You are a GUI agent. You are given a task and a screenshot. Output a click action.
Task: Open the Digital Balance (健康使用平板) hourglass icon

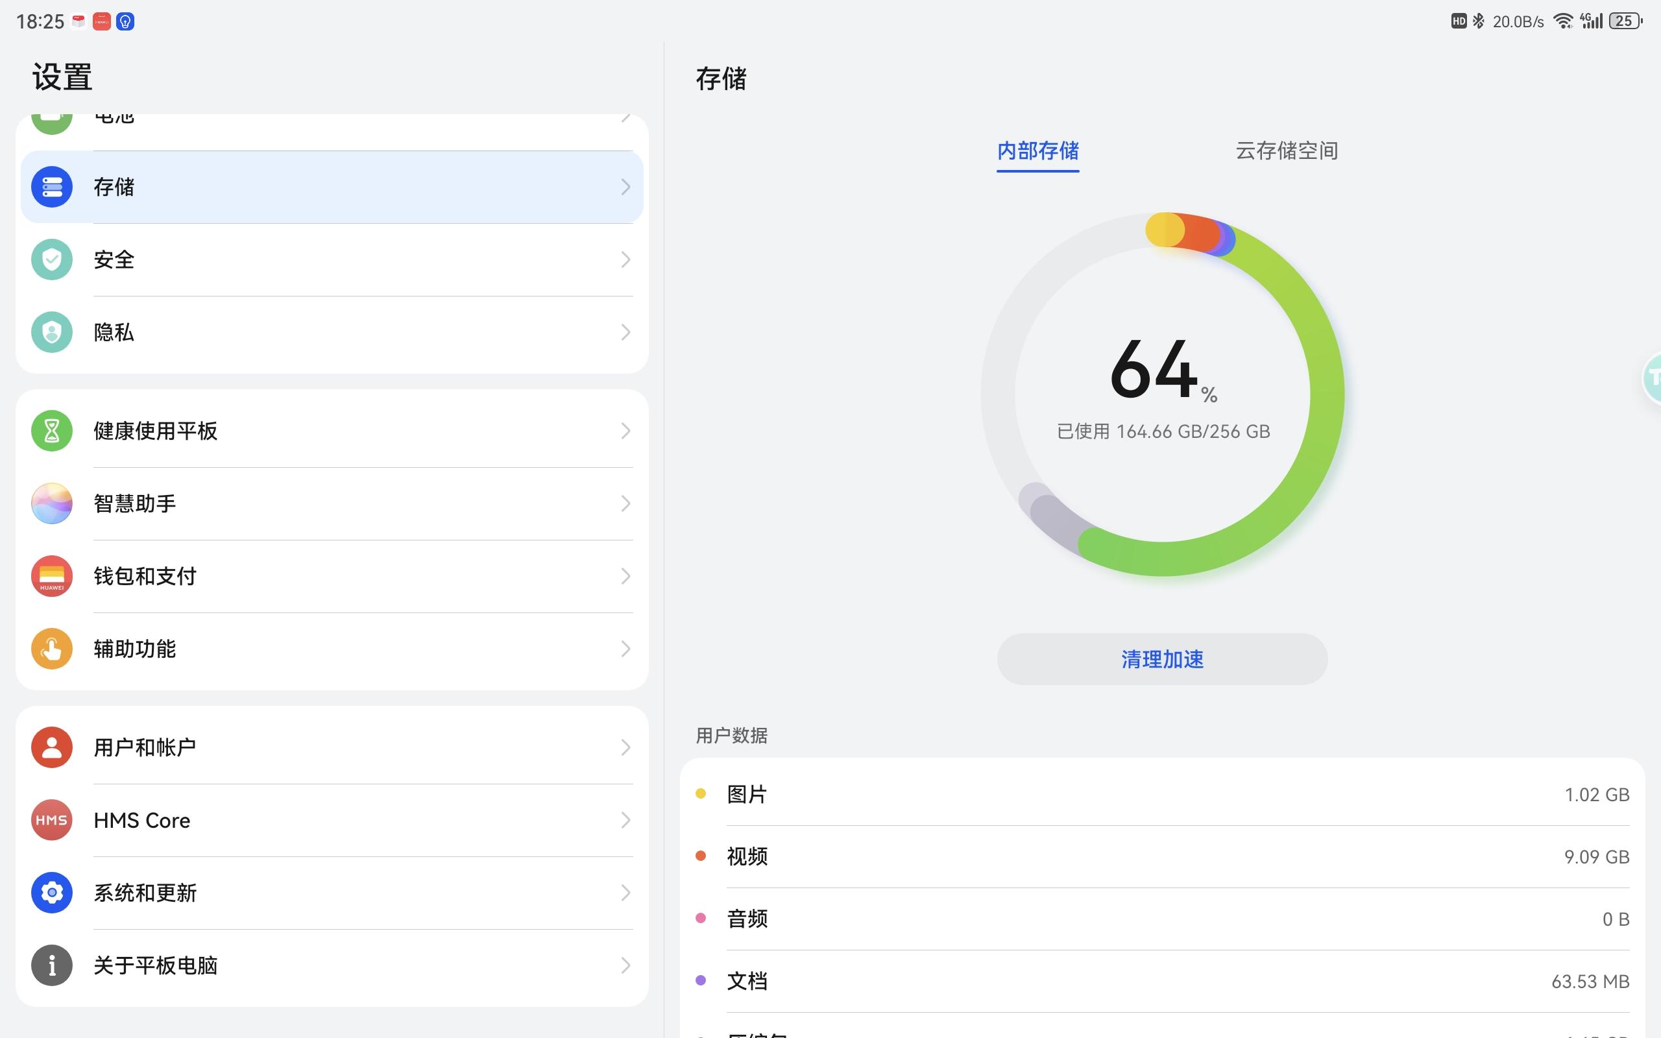click(51, 431)
